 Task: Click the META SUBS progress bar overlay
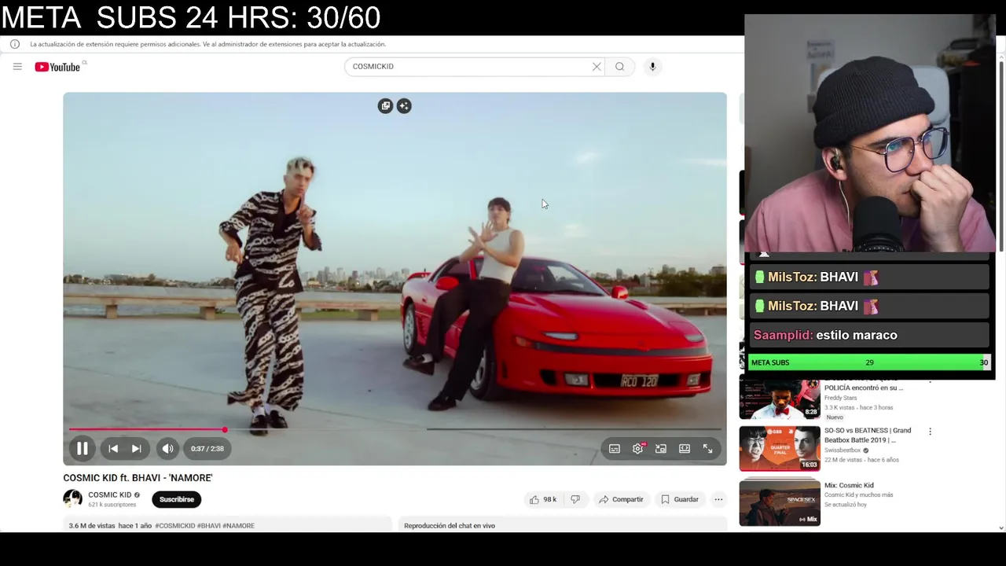[x=869, y=362]
